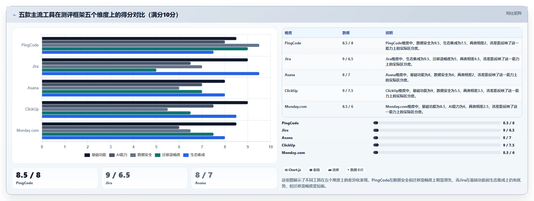
Task: Click the Asana row name in the table
Action: tap(290, 75)
